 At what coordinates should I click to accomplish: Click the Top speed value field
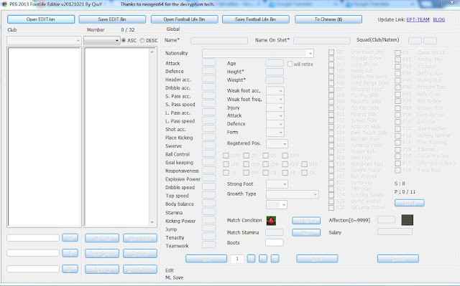[208, 195]
